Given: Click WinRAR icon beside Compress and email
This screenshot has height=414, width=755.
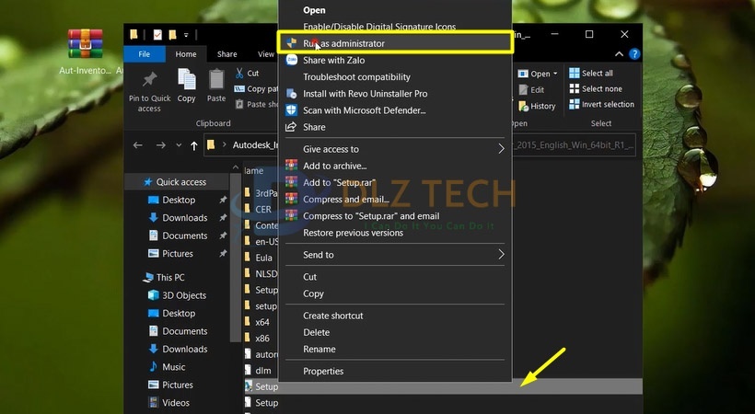Looking at the screenshot, I should tap(291, 199).
